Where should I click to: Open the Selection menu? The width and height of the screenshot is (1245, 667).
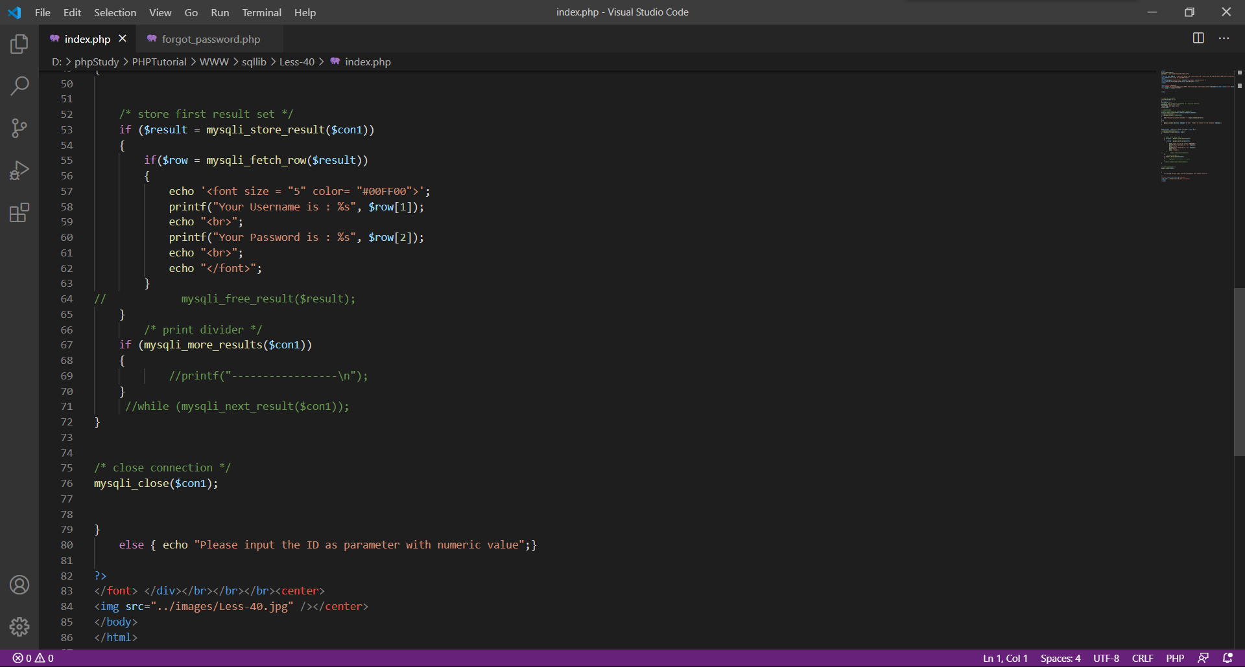pyautogui.click(x=115, y=12)
